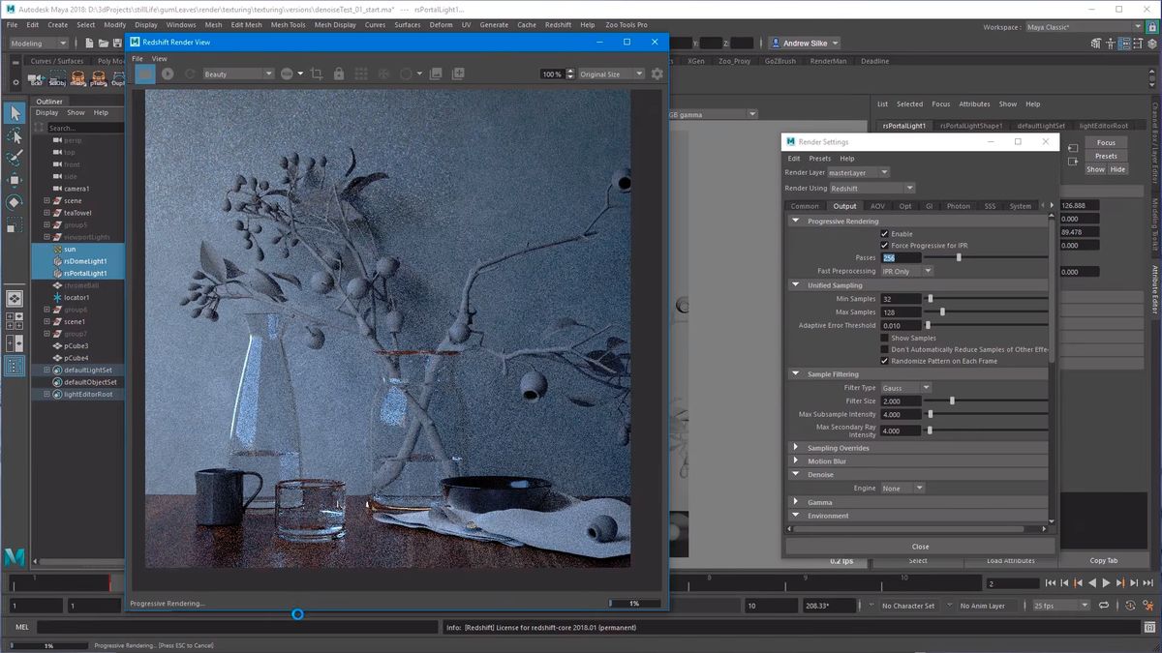Disable Randomize Pattern on Each Frame
1162x653 pixels.
coord(884,361)
